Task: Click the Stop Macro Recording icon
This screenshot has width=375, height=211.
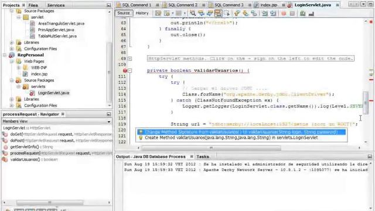Action: click(x=292, y=13)
